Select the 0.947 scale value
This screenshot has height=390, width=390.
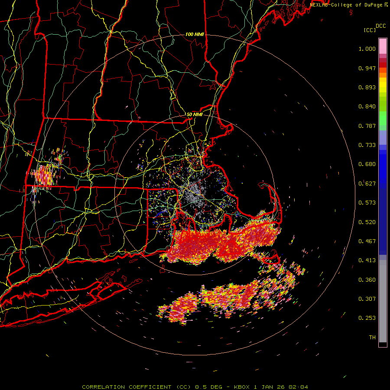pos(367,68)
